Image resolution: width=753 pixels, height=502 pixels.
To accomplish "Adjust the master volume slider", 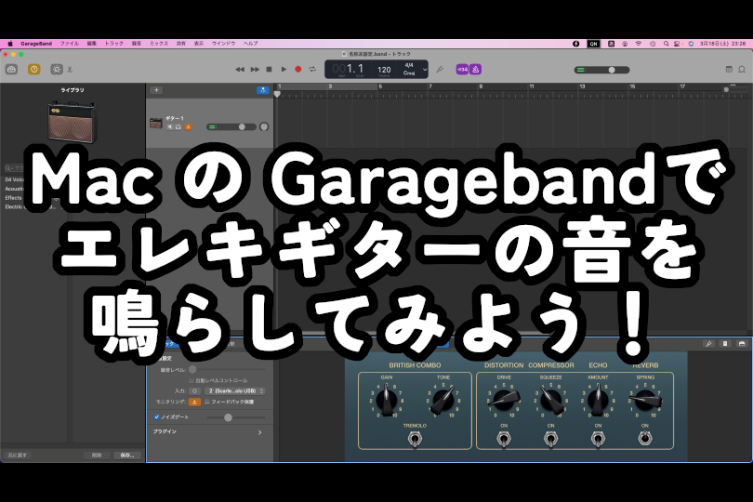I will (601, 70).
